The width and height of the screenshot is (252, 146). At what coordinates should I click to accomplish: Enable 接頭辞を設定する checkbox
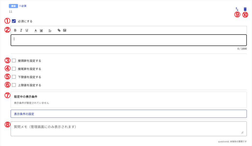[x=14, y=60]
